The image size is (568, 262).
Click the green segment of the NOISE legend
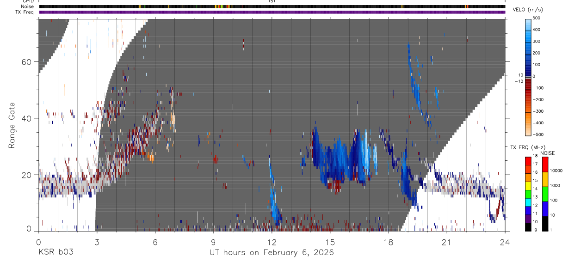[x=545, y=194]
